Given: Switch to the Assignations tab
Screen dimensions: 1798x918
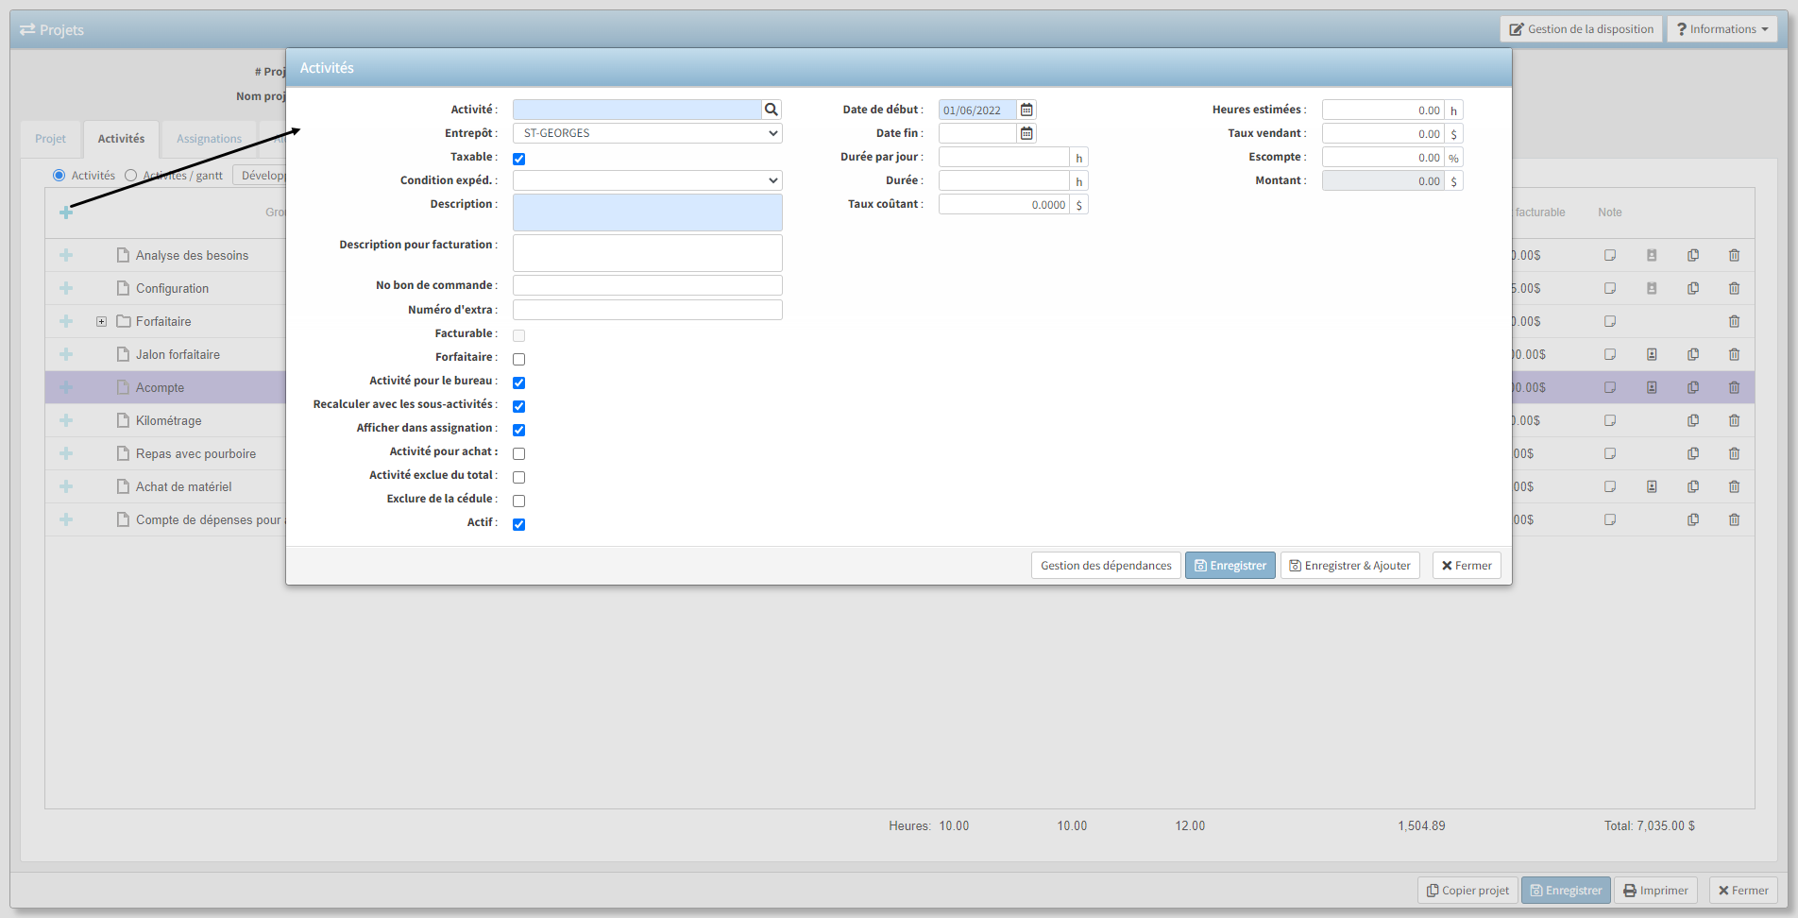Looking at the screenshot, I should [209, 139].
